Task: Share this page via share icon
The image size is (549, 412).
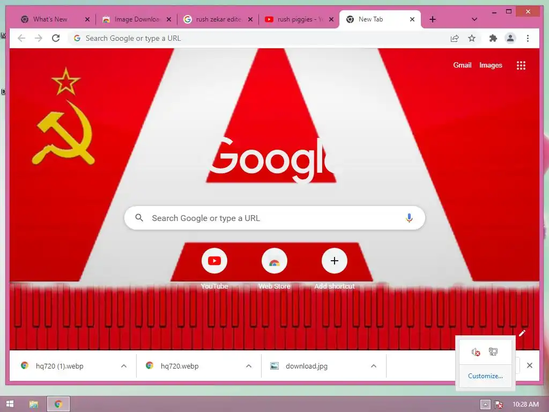Action: 455,38
